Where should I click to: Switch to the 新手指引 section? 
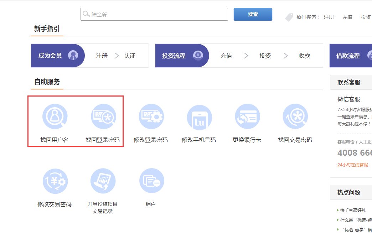click(46, 27)
